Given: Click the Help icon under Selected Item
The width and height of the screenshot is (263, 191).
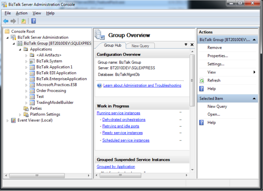Looking at the screenshot, I should pyautogui.click(x=202, y=123).
